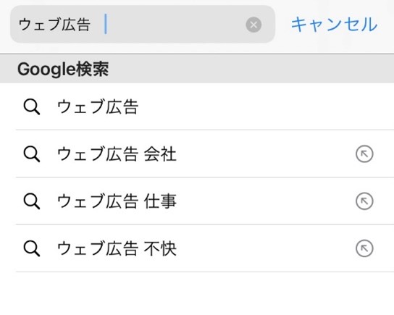Screen dimensions: 394x315
Task: Select the ウェブ広告 仕事 suggestion
Action: tap(197, 201)
